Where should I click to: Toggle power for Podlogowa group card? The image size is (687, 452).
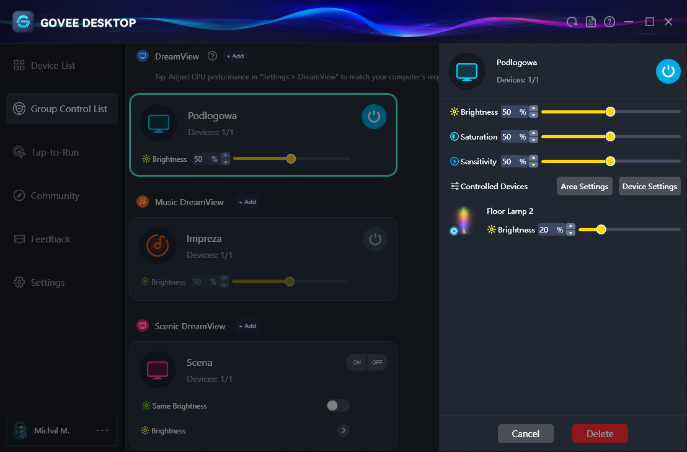[374, 117]
